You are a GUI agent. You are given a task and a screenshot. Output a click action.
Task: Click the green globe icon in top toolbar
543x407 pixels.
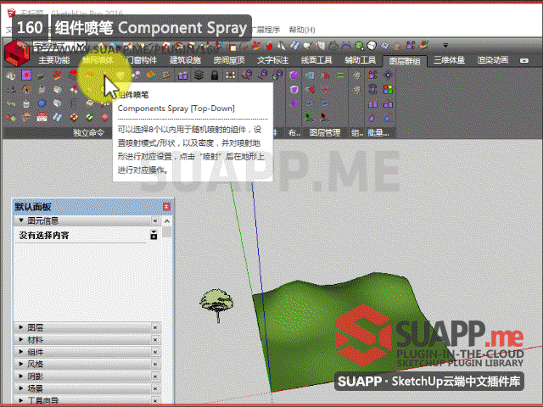359,45
